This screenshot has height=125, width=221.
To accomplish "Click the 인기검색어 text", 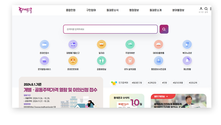I will click(123, 83).
